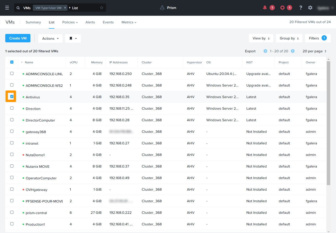Image resolution: width=336 pixels, height=233 pixels.
Task: Open the Group by dropdown
Action: (289, 38)
